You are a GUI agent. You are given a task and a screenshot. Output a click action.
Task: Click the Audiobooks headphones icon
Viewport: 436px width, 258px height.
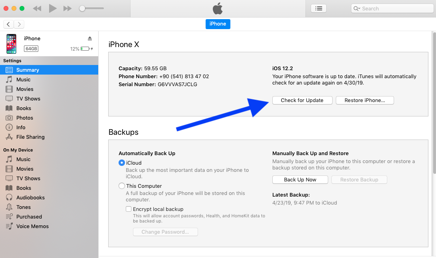[x=9, y=197]
